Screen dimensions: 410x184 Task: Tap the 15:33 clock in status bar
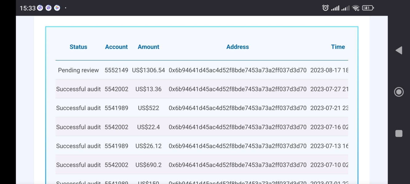28,8
